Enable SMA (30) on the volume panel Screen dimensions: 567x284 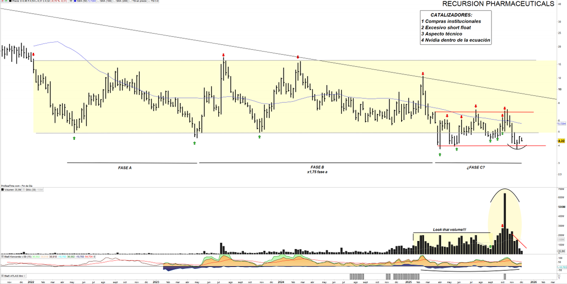(x=24, y=189)
